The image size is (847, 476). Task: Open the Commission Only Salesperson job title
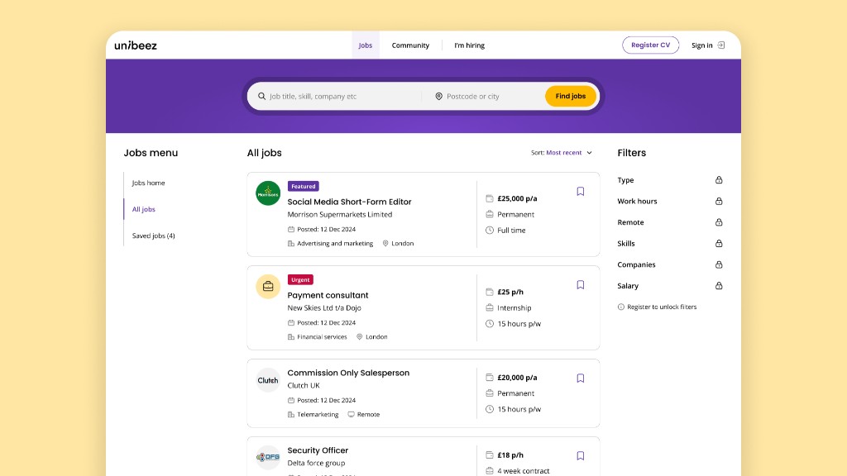click(x=348, y=373)
